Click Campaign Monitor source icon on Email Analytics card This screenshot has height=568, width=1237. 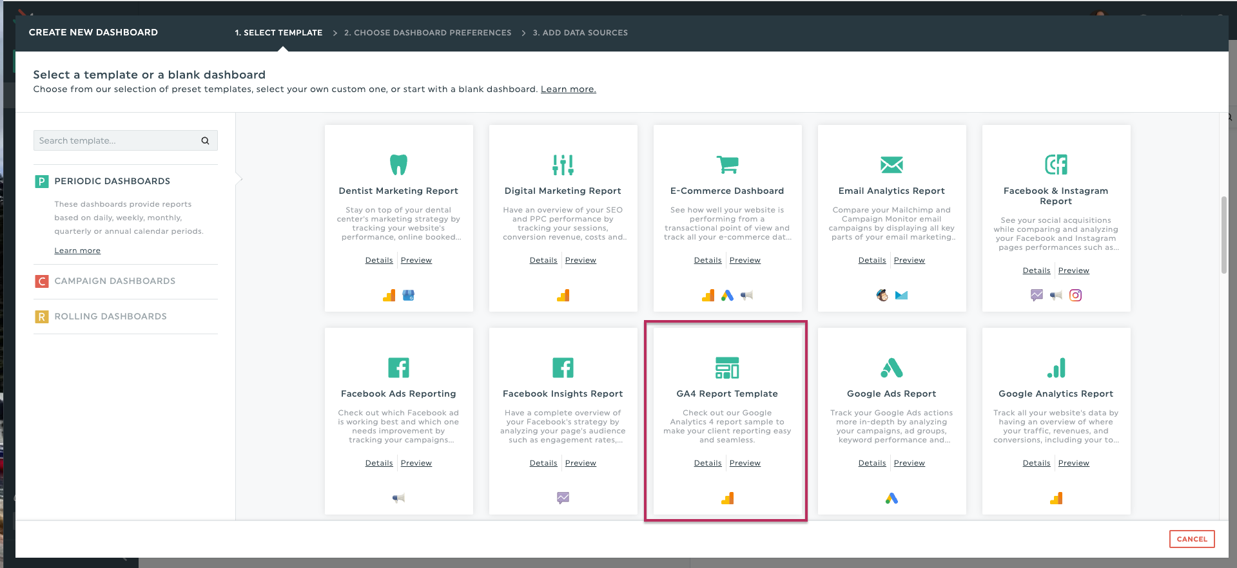coord(901,296)
